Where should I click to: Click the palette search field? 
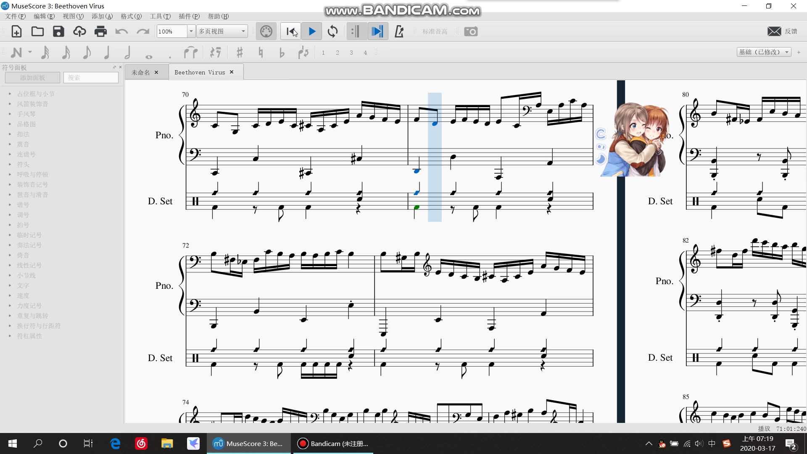pyautogui.click(x=91, y=78)
